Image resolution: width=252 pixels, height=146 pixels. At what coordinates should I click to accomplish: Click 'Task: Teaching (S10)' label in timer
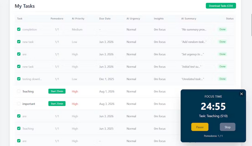(213, 116)
